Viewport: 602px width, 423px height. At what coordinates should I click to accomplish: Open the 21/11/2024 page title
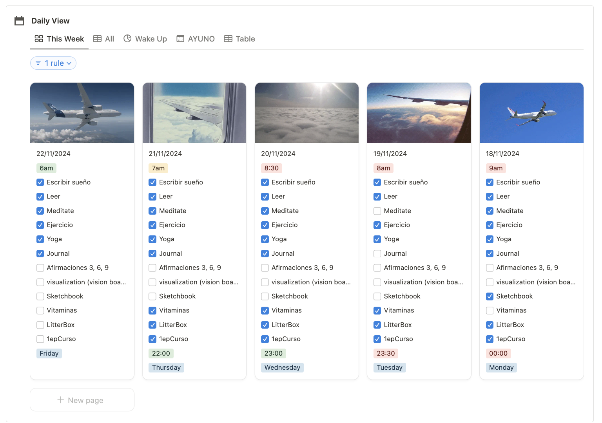pyautogui.click(x=165, y=154)
